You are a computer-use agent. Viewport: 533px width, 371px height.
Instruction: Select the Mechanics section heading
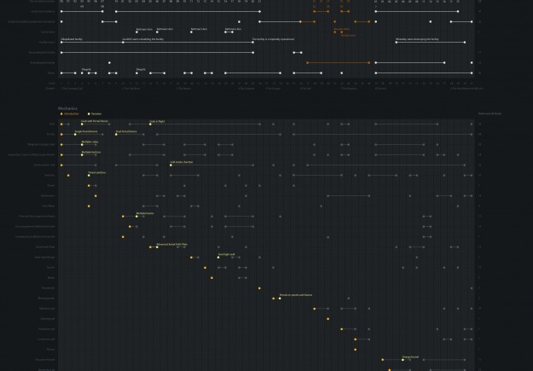(x=67, y=108)
